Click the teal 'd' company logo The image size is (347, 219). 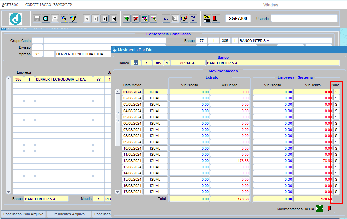[15, 19]
